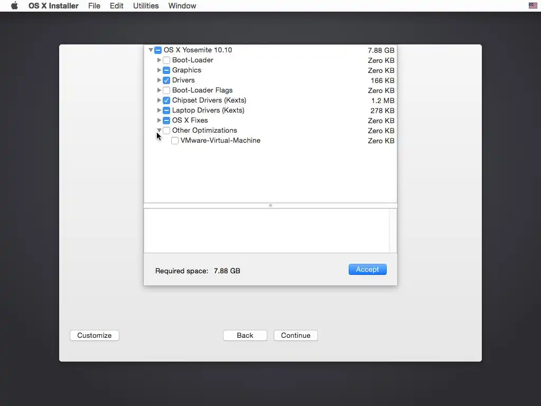Enable the Boot-Loader checkbox
541x406 pixels.
pos(166,60)
